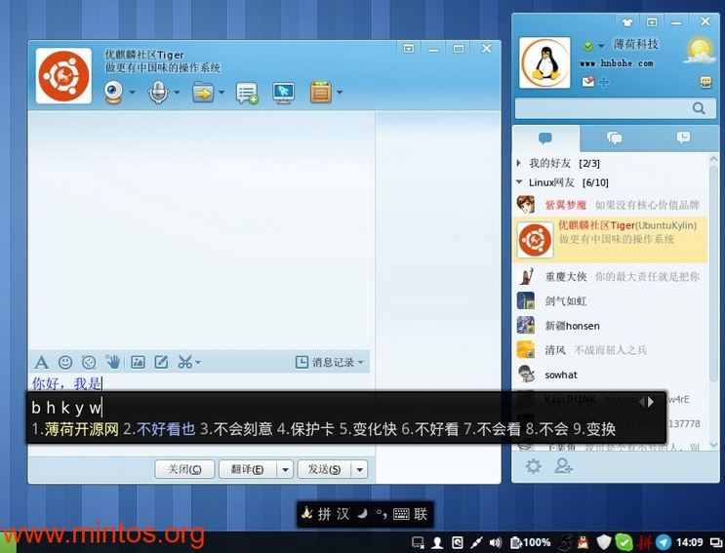The width and height of the screenshot is (725, 553).
Task: Start a video call with webcam icon
Action: tap(113, 93)
